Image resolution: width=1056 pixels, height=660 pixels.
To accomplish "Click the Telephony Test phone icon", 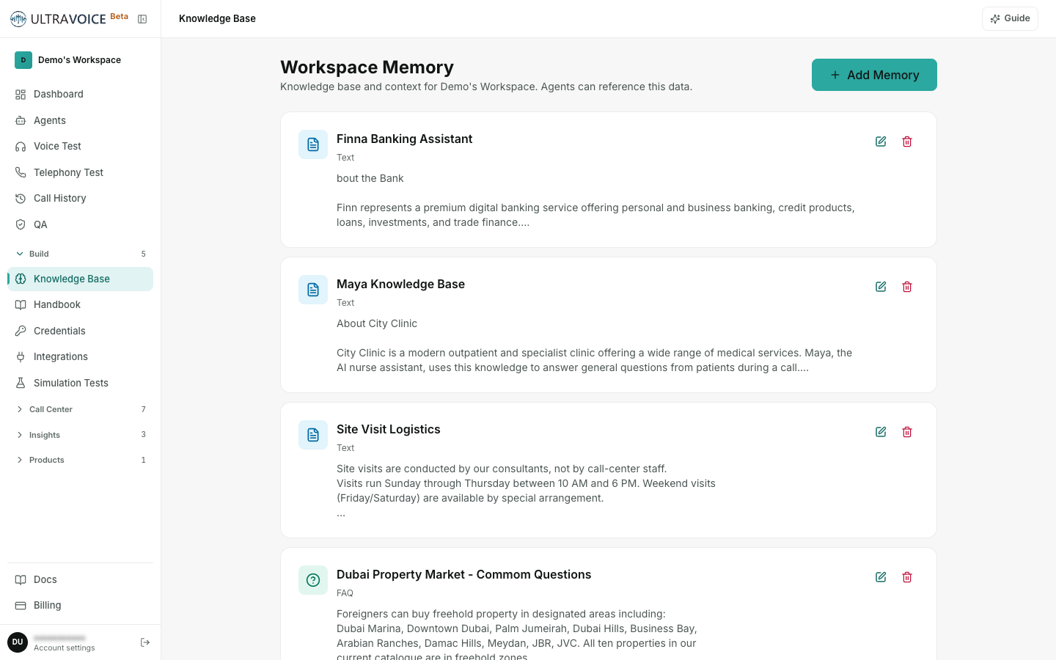I will [x=21, y=172].
